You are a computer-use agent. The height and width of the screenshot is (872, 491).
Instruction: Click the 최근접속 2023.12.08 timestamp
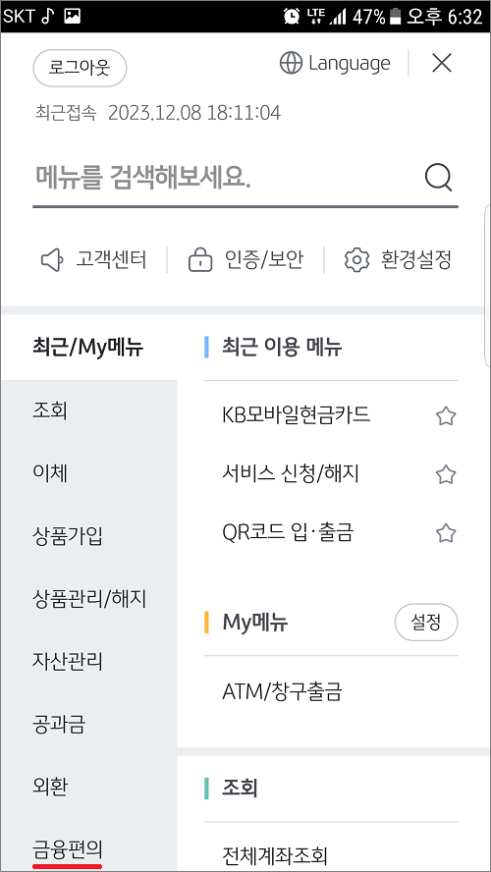click(x=157, y=114)
